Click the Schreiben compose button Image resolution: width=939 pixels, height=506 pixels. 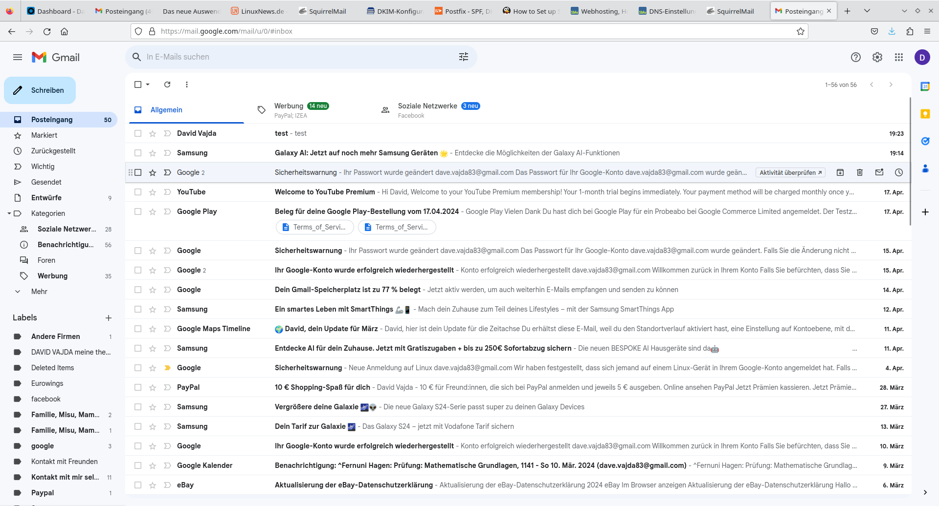click(x=40, y=90)
